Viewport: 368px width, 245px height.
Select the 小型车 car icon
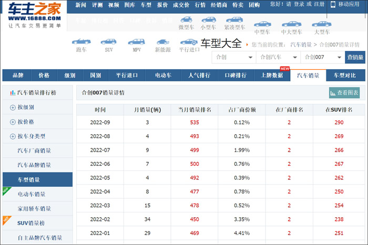tap(209, 20)
